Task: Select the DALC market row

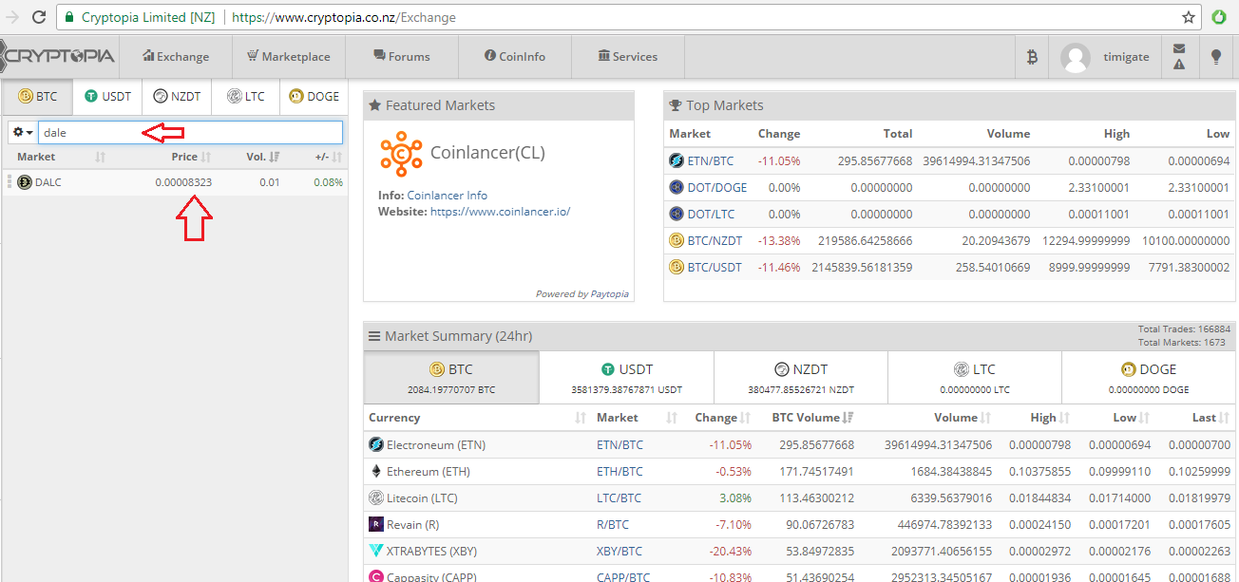Action: tap(175, 182)
